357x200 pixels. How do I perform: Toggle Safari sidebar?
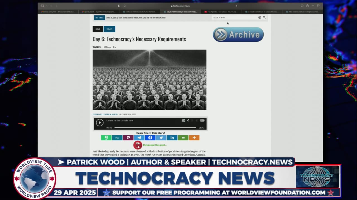coord(42,6)
